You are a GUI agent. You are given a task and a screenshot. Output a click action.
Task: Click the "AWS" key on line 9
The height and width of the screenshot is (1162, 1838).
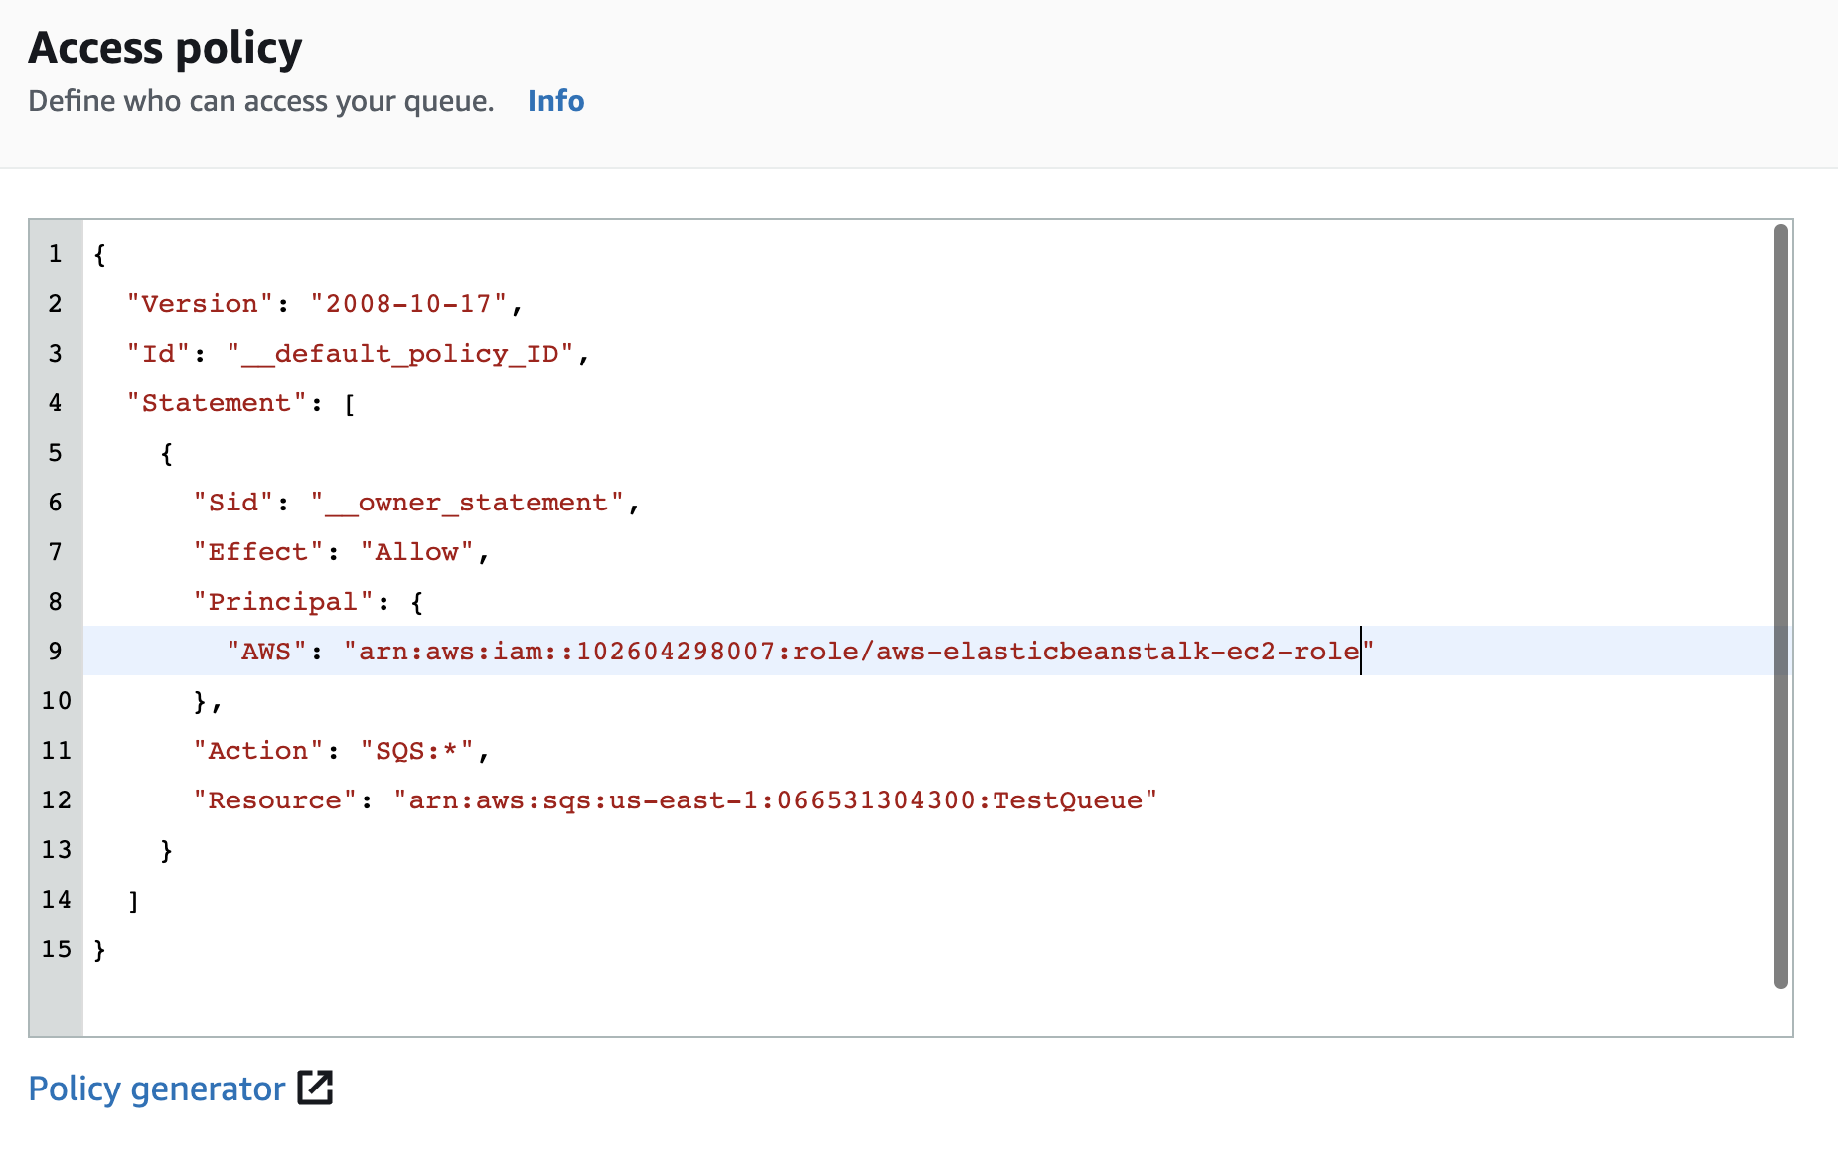(x=266, y=652)
